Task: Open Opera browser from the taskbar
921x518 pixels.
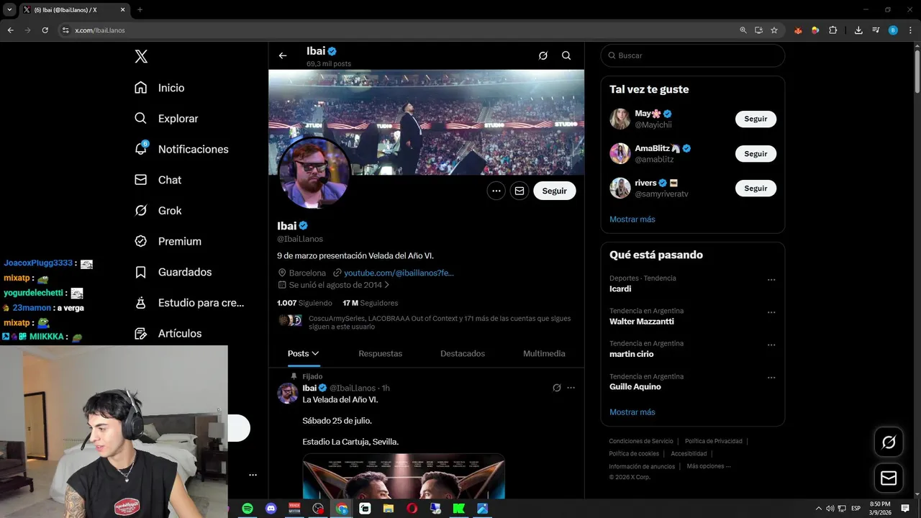Action: pyautogui.click(x=412, y=509)
